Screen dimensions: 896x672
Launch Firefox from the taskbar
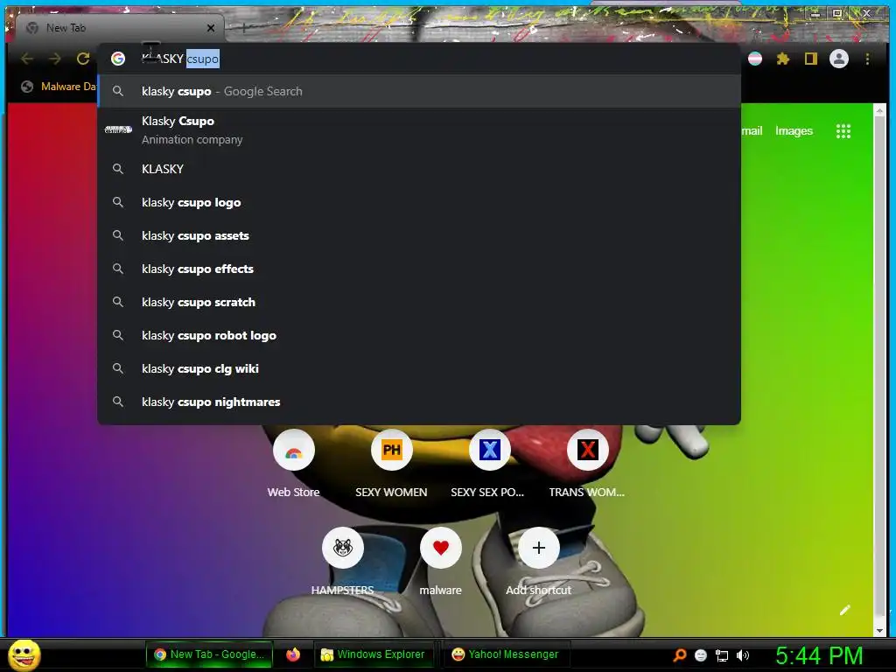pos(293,654)
